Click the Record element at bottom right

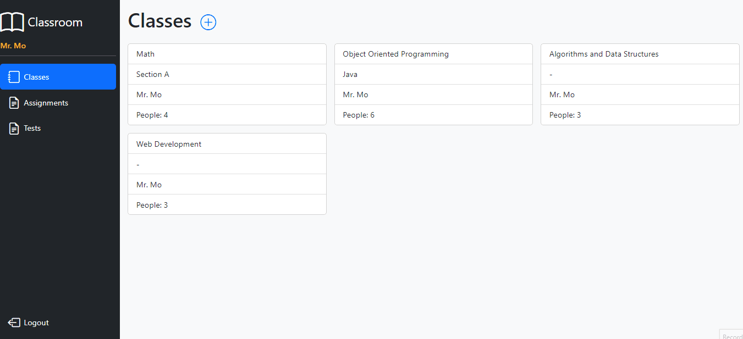(x=733, y=336)
